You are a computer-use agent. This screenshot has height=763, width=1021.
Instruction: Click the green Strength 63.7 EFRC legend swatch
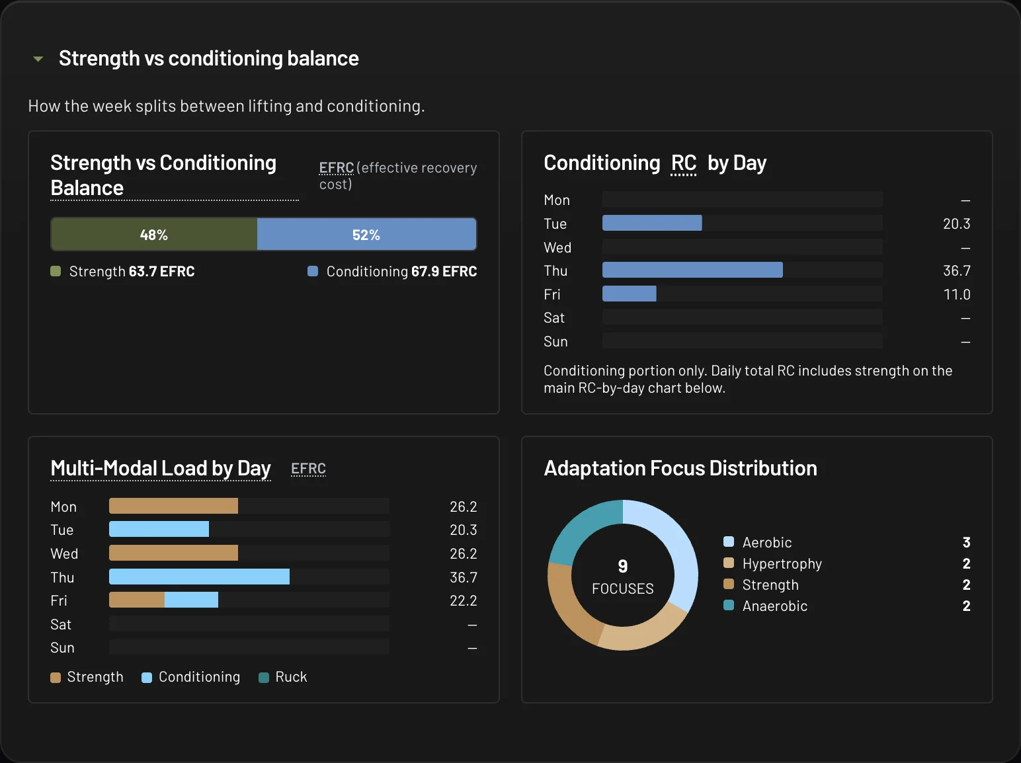[x=56, y=271]
